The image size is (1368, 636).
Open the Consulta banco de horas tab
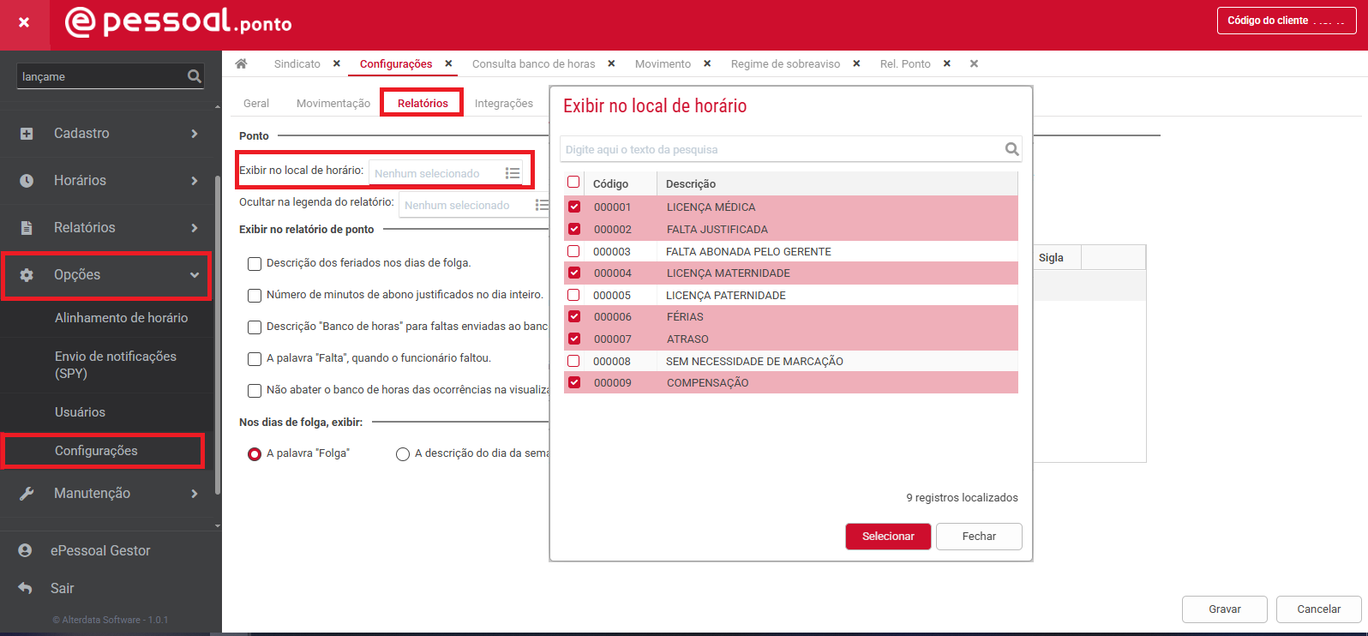pyautogui.click(x=533, y=63)
